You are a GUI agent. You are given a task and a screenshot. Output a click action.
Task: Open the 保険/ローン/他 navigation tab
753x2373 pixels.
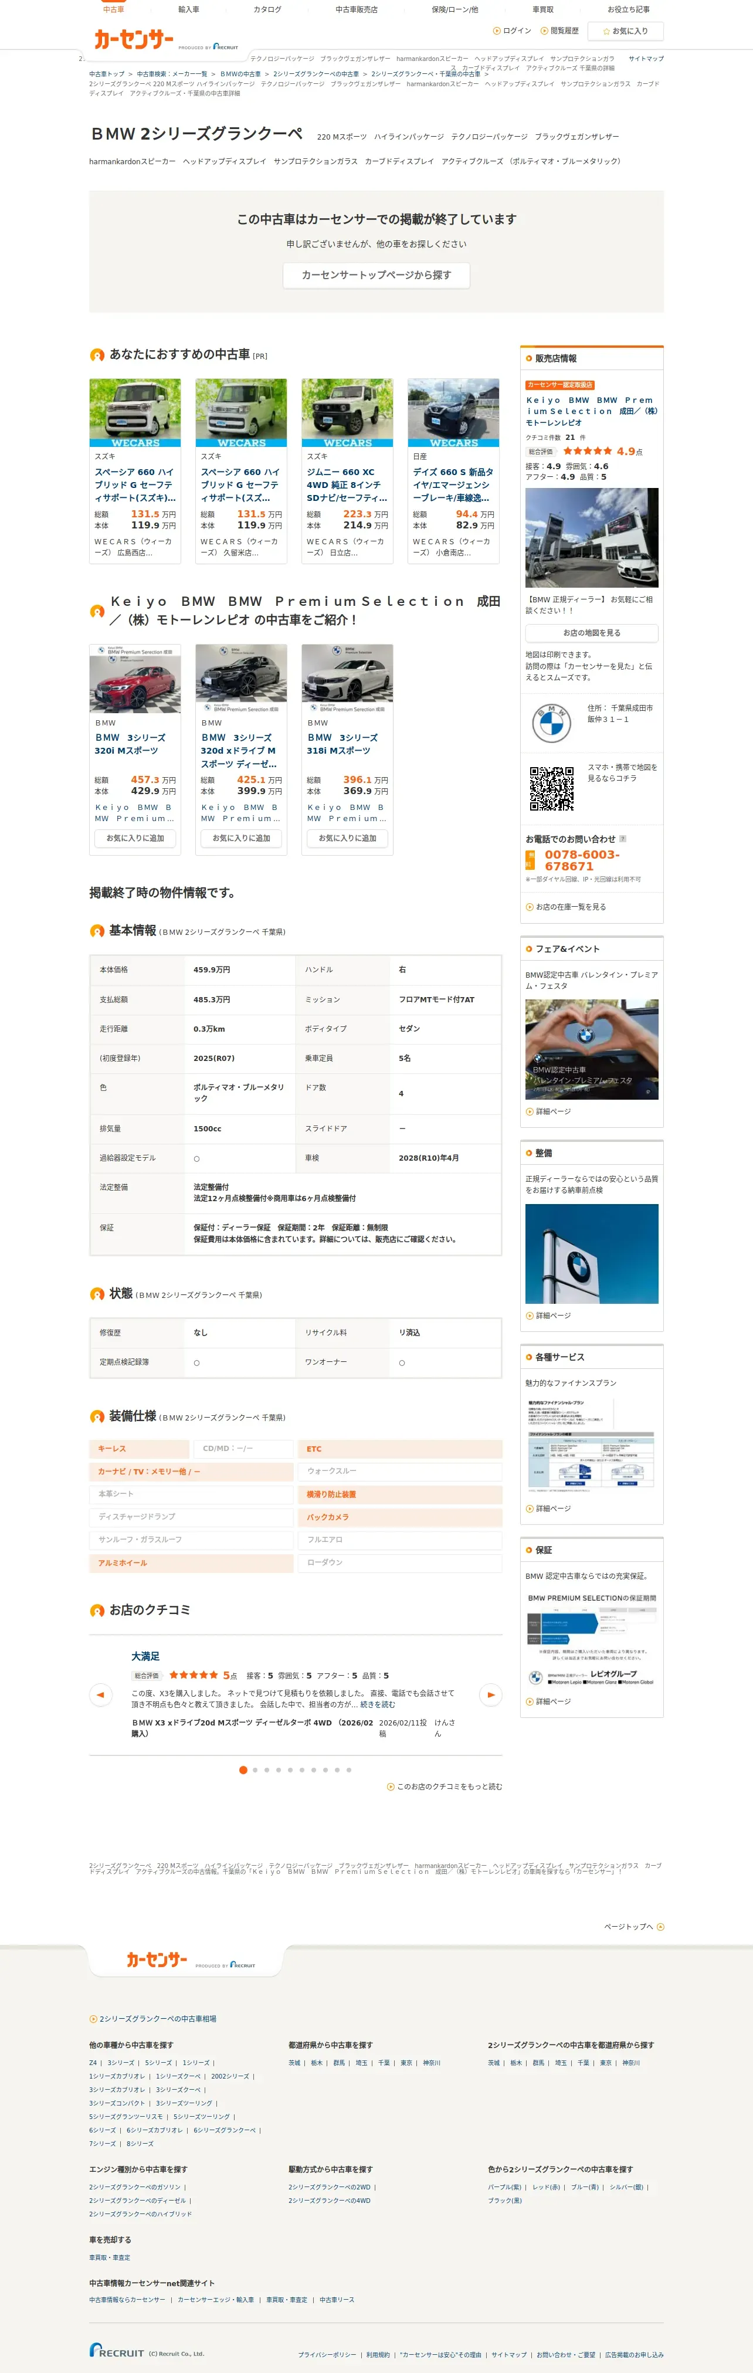coord(455,9)
